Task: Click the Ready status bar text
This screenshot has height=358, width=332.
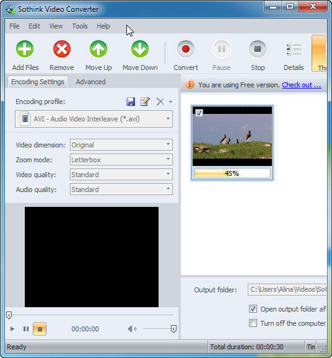Action: (17, 347)
